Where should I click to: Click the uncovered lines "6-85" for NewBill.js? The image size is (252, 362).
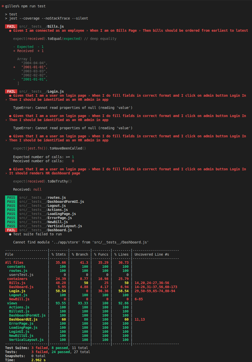pos(139,299)
